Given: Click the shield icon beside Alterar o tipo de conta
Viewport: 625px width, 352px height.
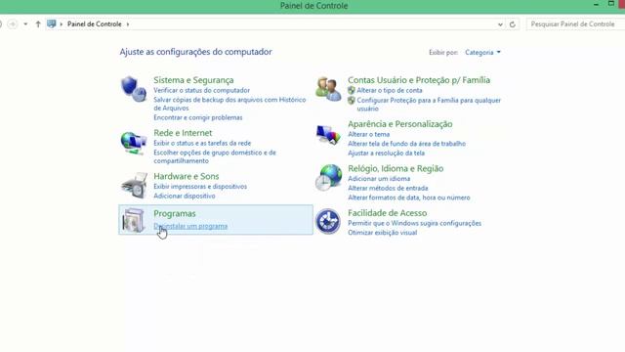Looking at the screenshot, I should (x=352, y=91).
